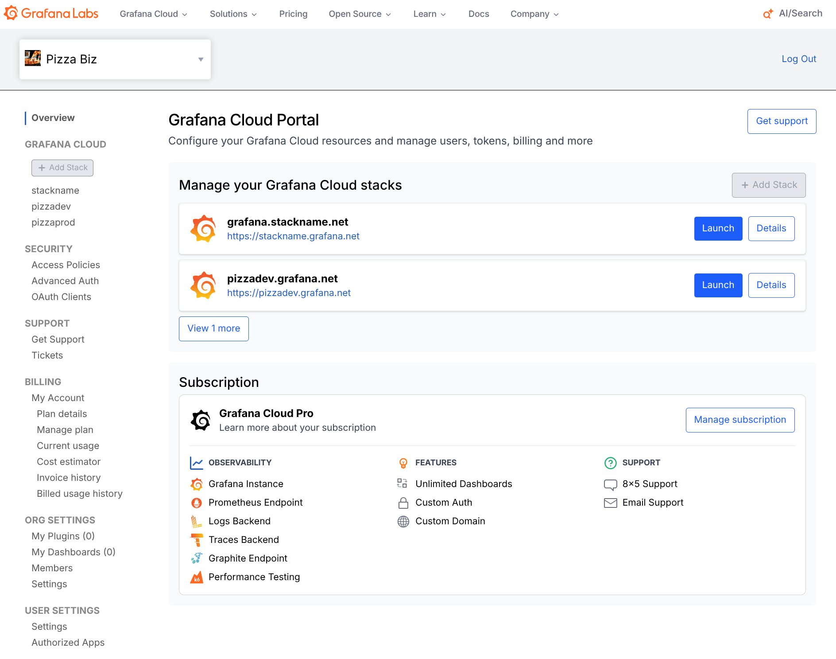Click the Performance Testing k6 icon

click(197, 577)
